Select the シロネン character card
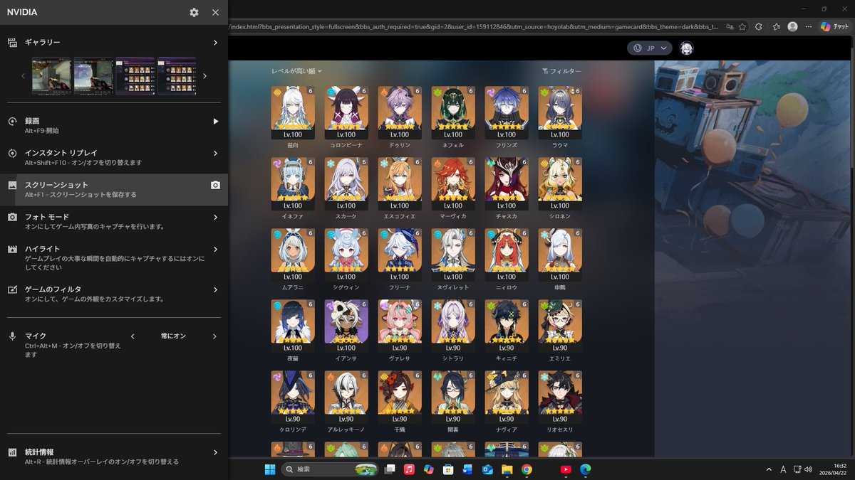Viewport: 855px width, 480px height. pyautogui.click(x=560, y=185)
